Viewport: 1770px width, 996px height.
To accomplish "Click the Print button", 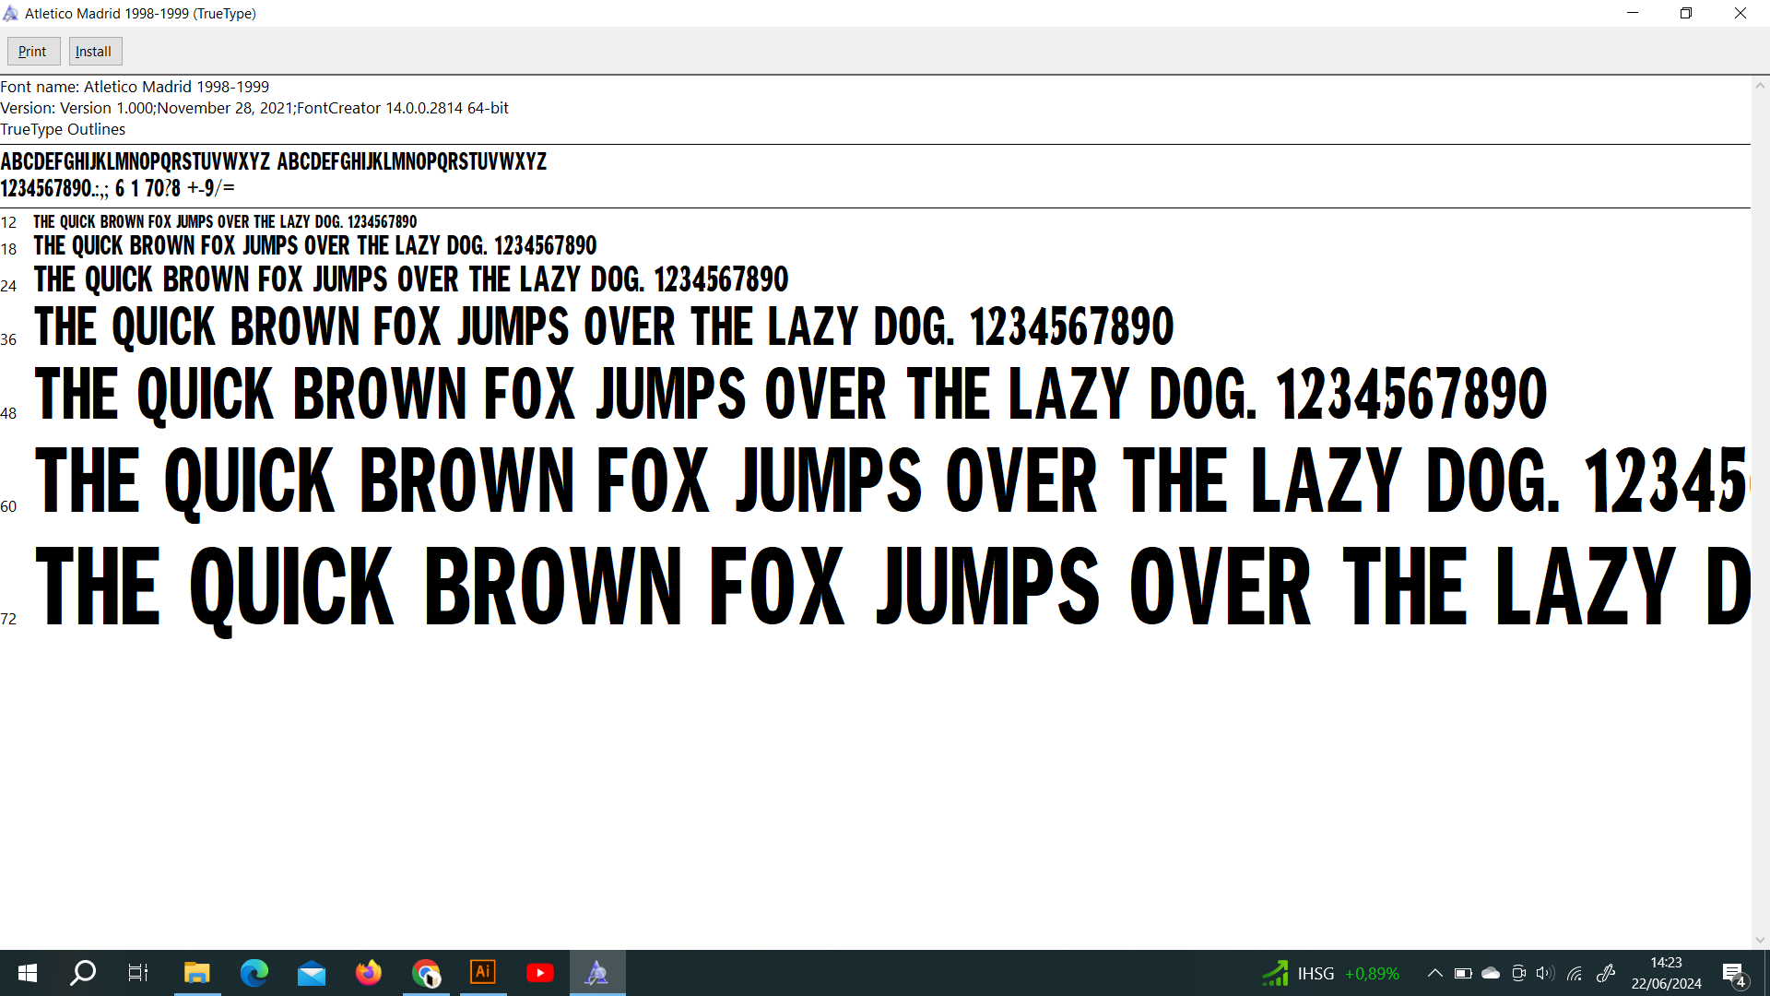I will 33,52.
